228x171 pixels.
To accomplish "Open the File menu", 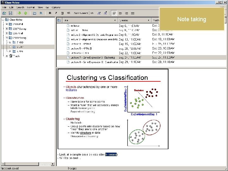I will 4,7.
